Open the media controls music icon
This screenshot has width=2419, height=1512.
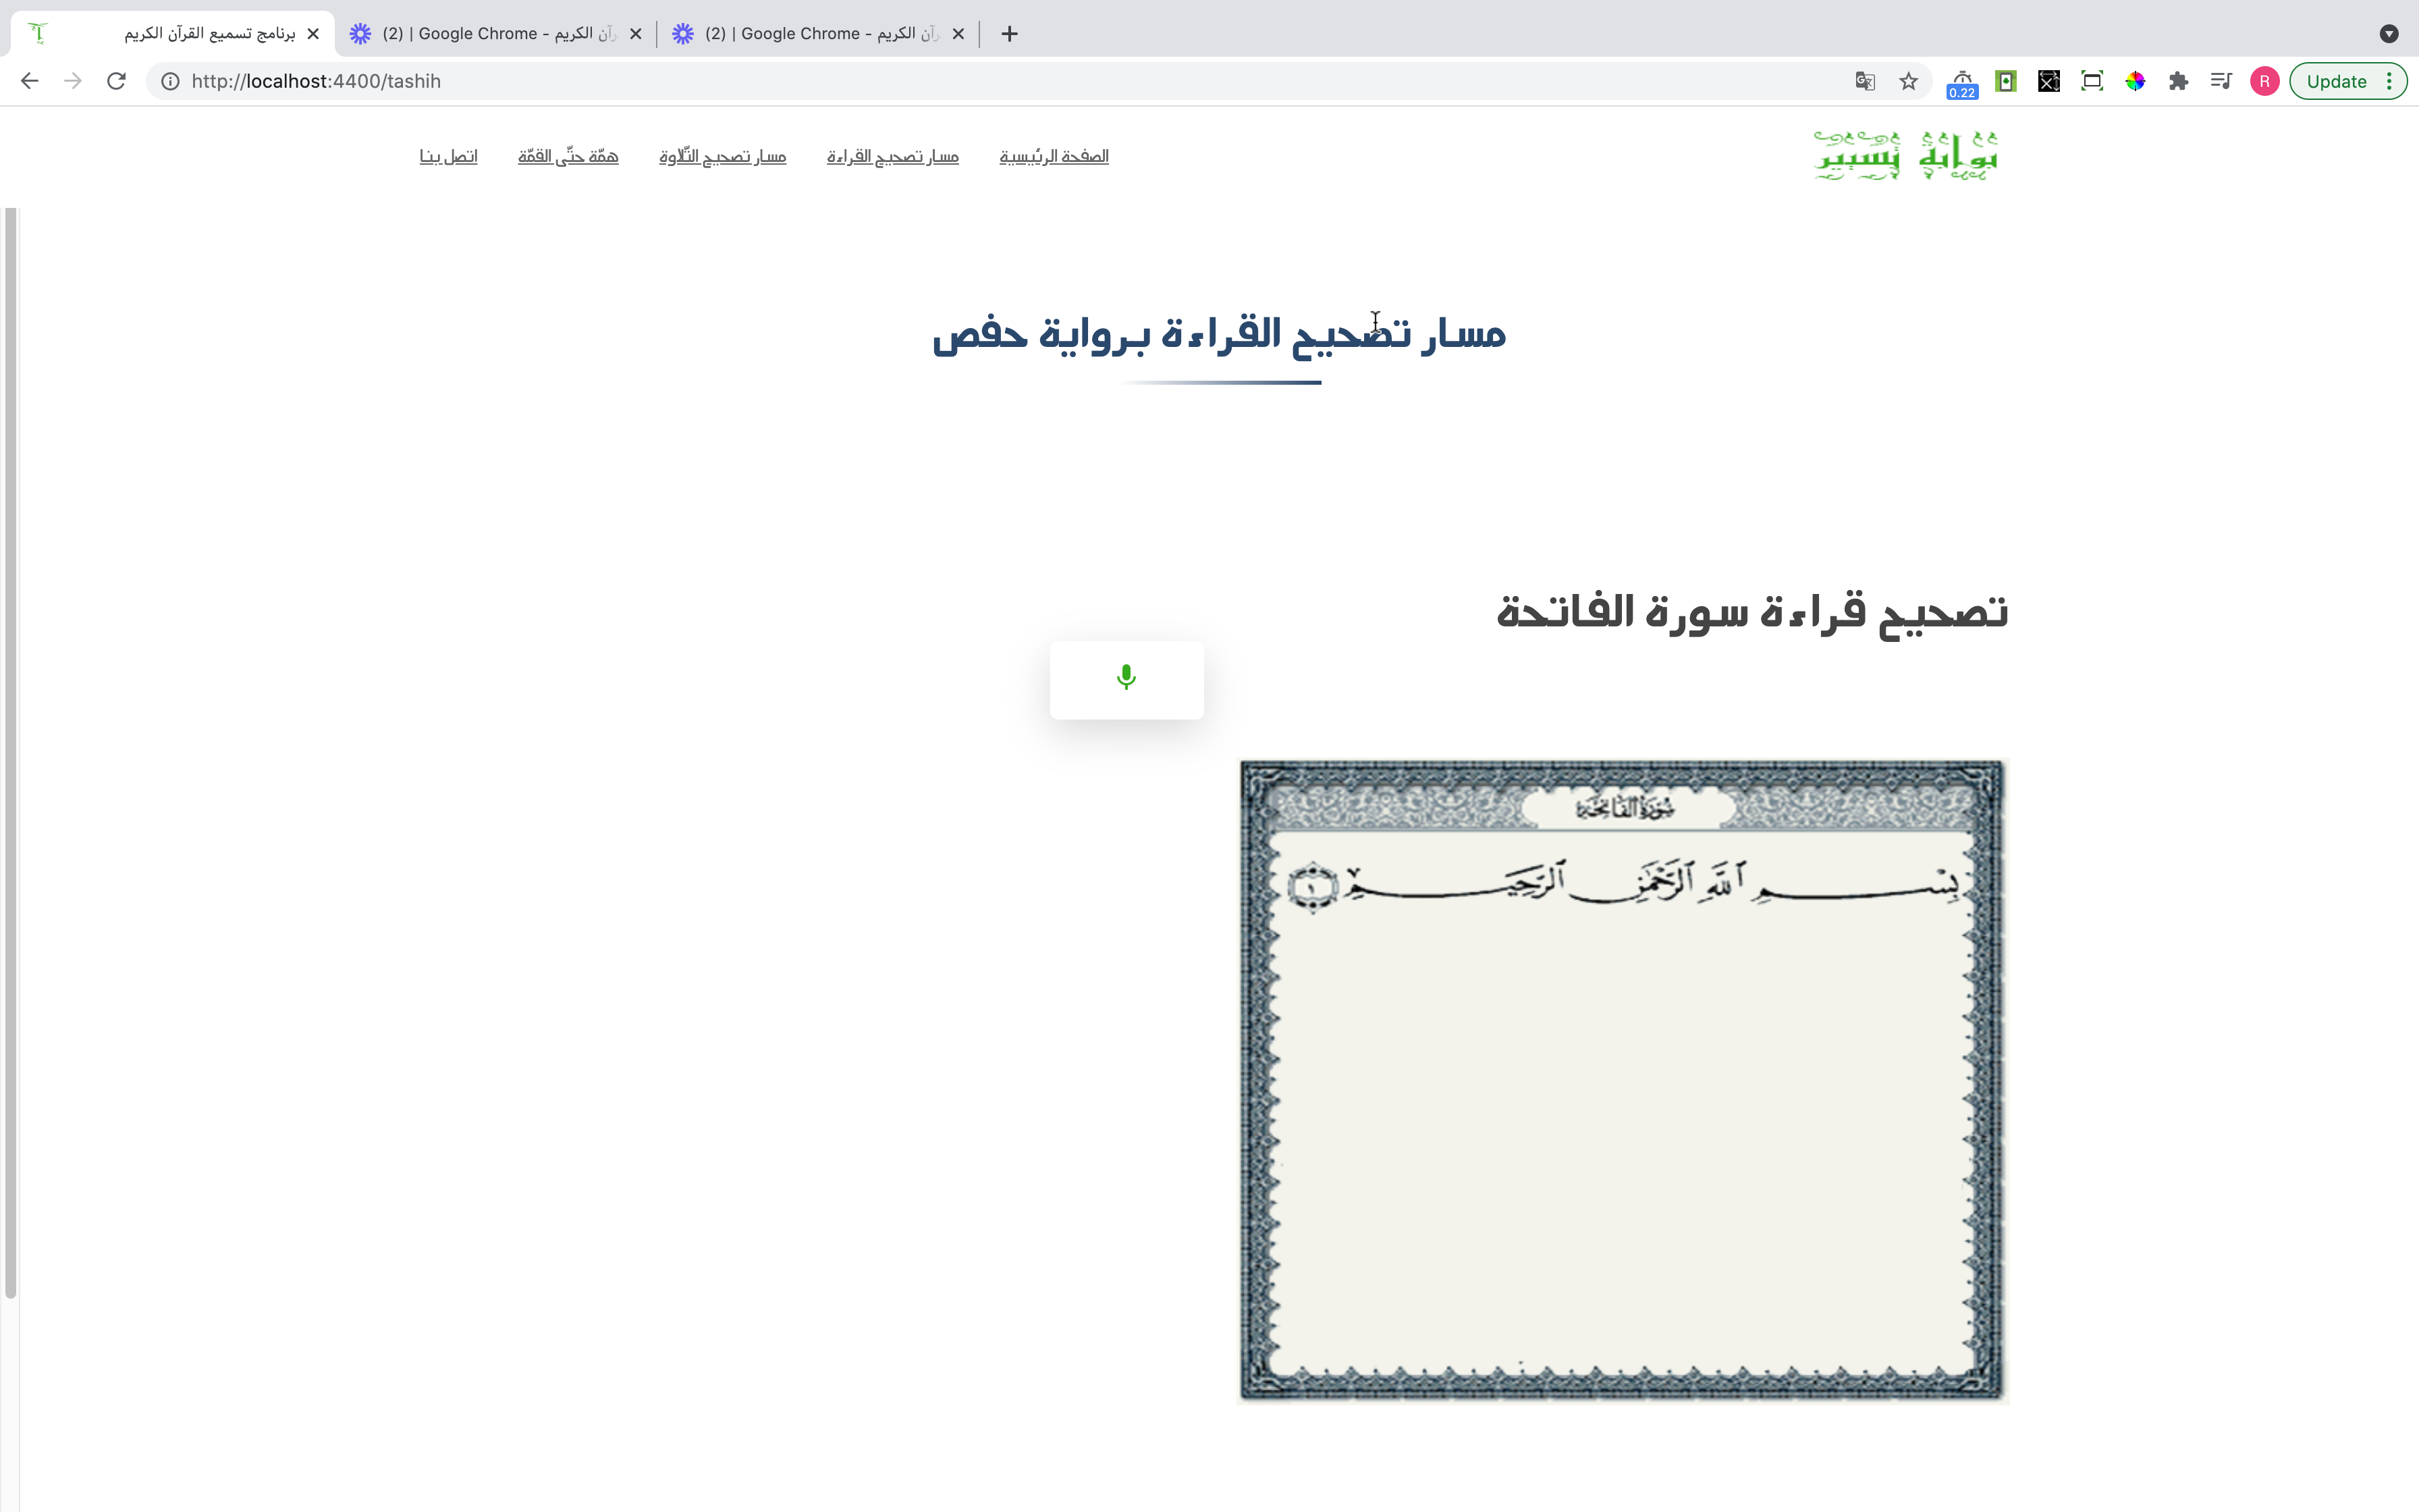(2221, 81)
